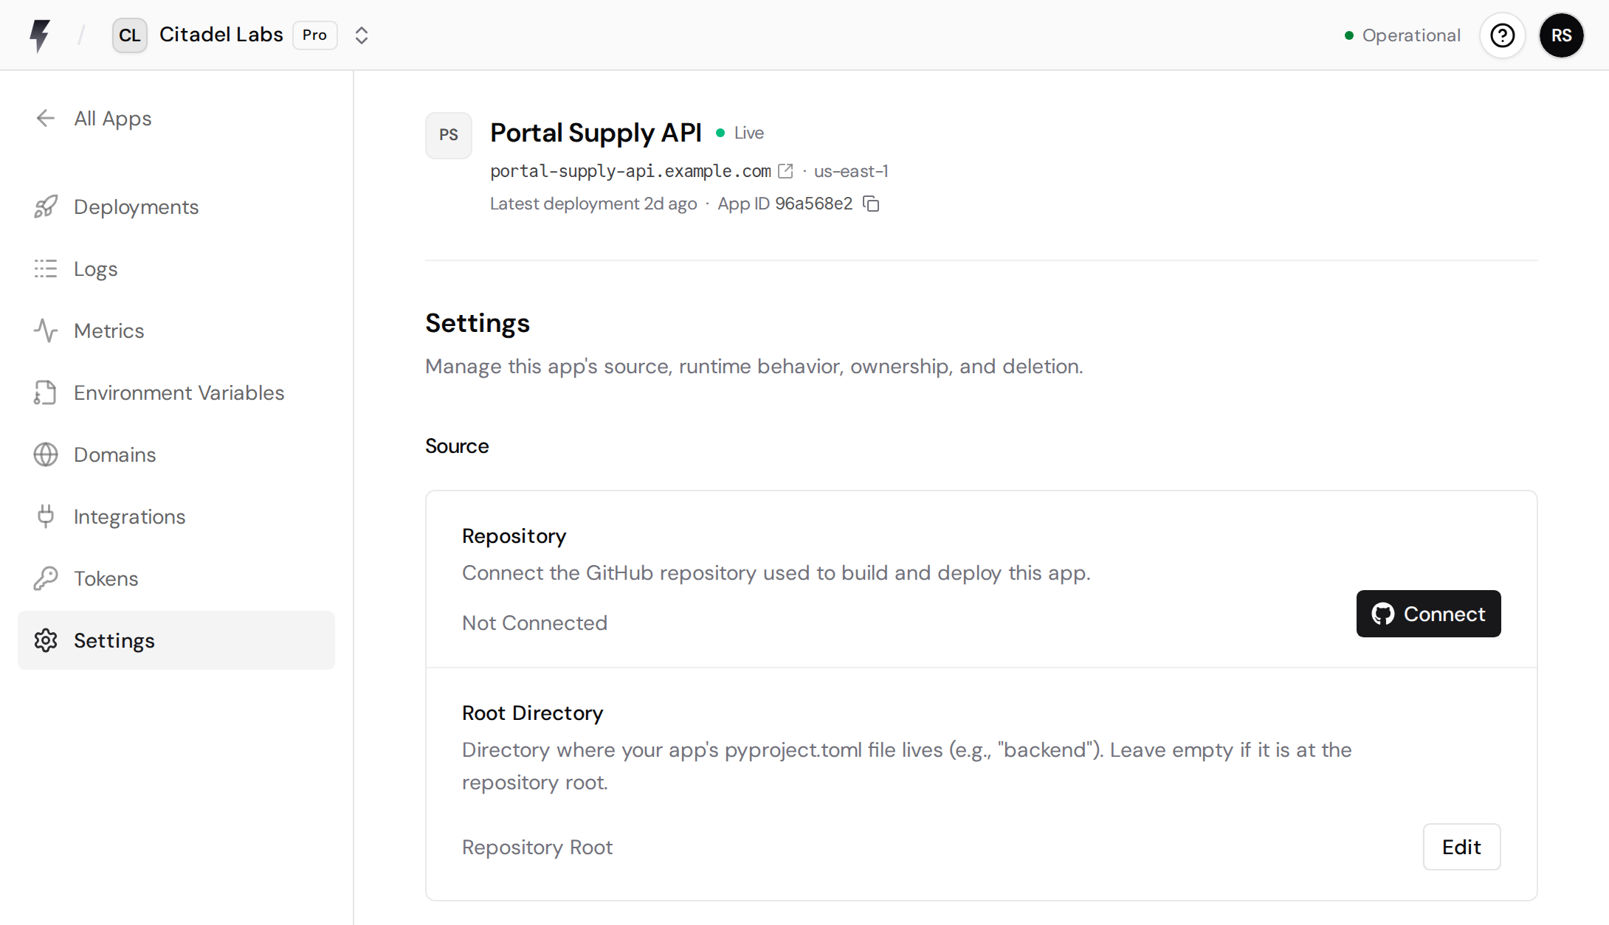Screen dimensions: 1609x925
Task: Click the Logs list icon
Action: 46,269
